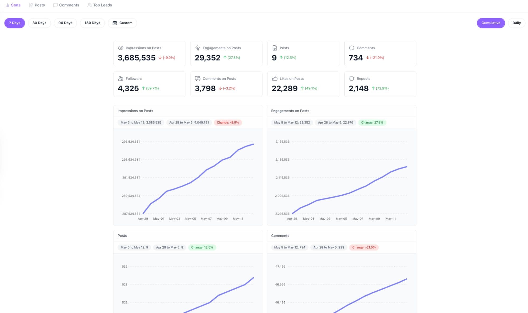Click the document icon on Posts card

click(x=275, y=48)
